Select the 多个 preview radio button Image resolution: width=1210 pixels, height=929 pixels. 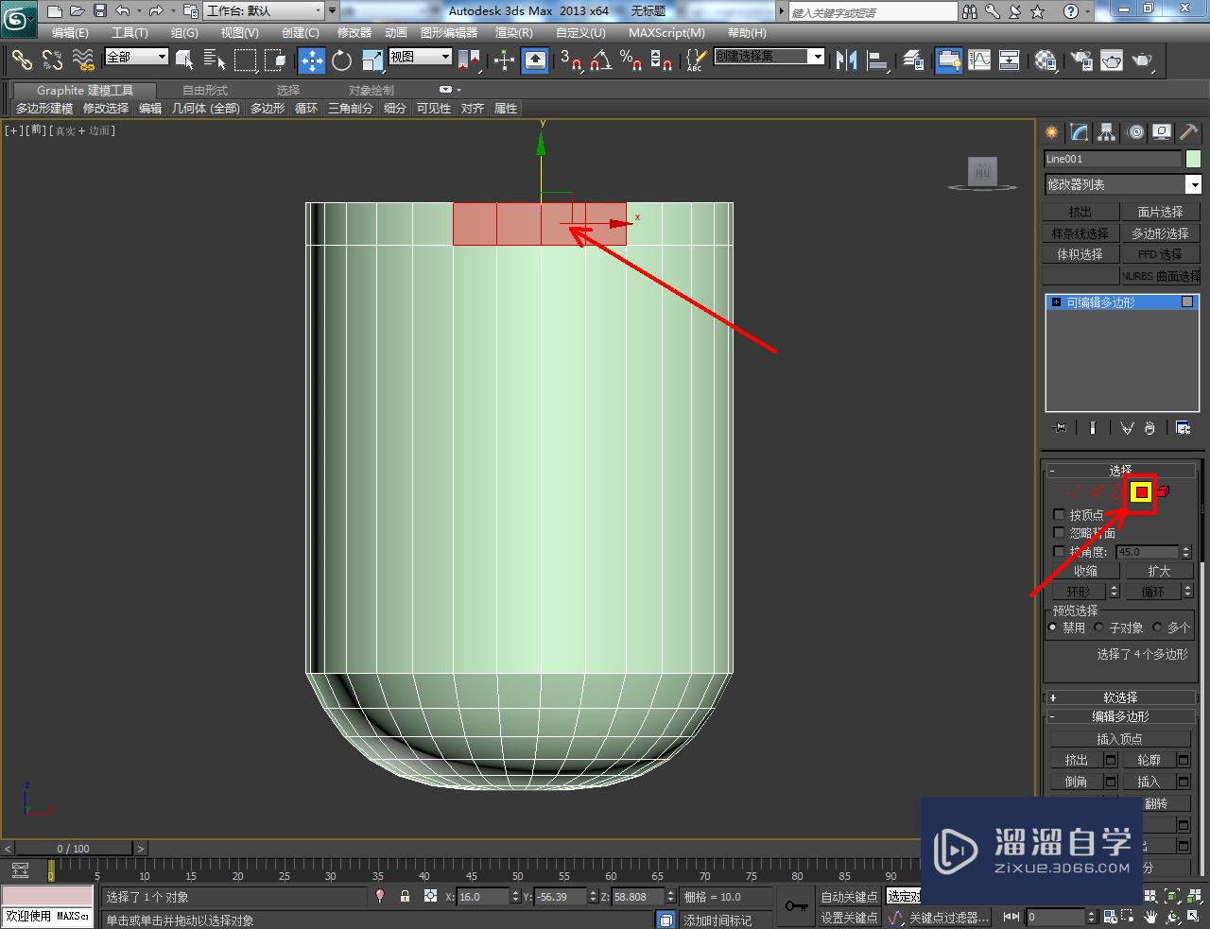1157,627
